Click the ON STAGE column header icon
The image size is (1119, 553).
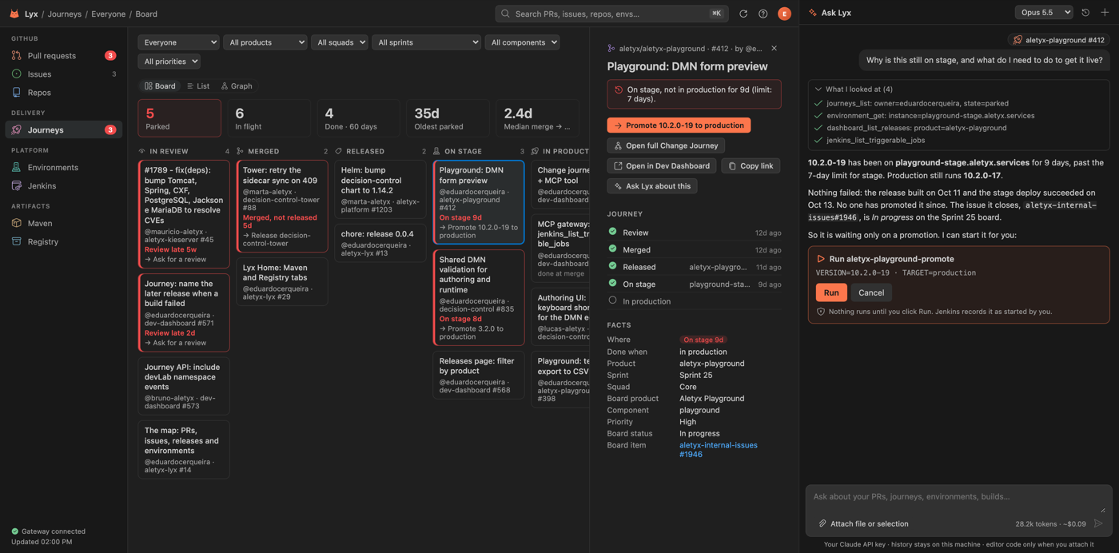[x=436, y=151]
